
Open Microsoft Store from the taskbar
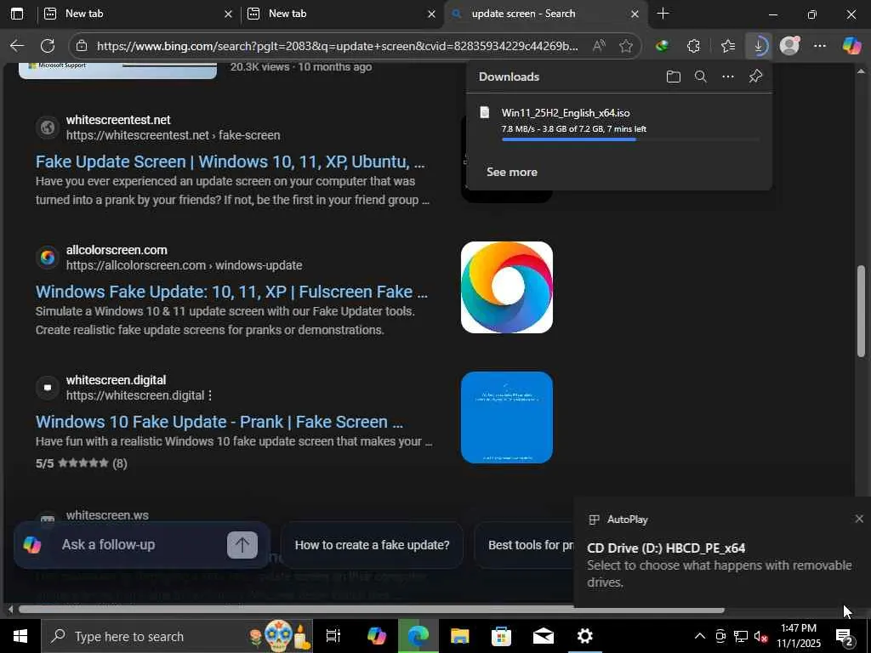click(501, 636)
